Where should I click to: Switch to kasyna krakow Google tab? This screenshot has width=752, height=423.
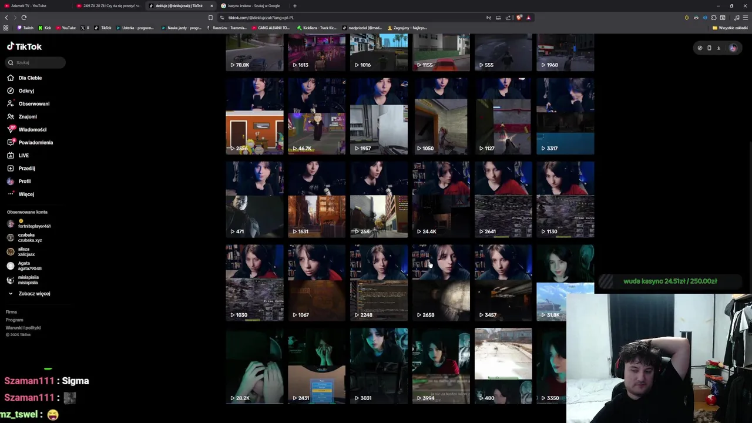pos(253,6)
